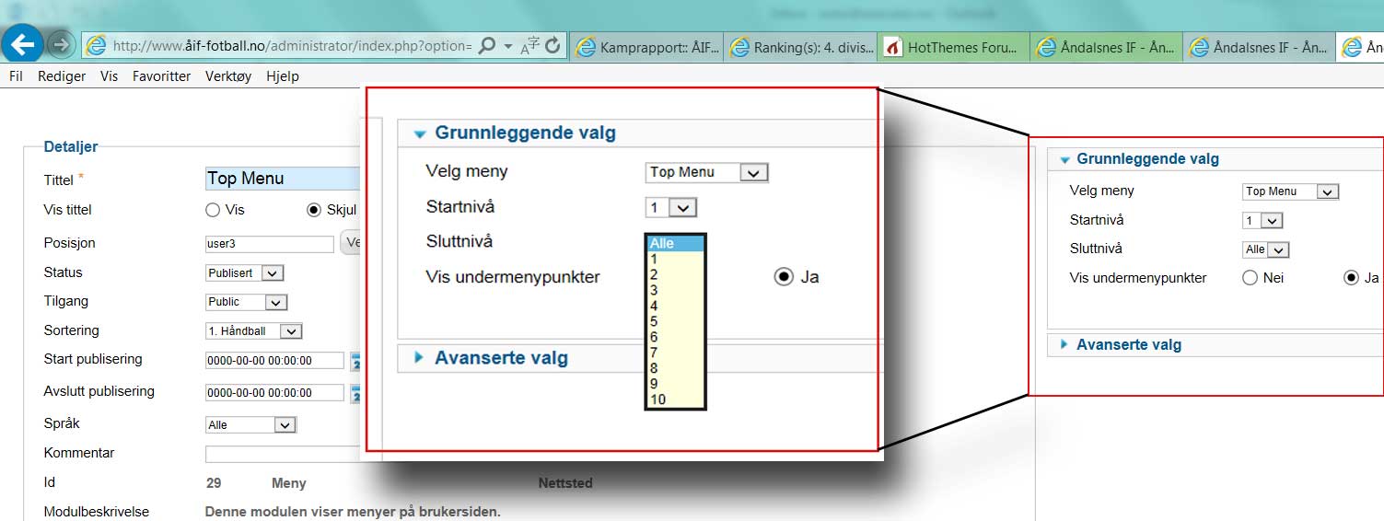The height and width of the screenshot is (521, 1384).
Task: Open the Fil menu
Action: pyautogui.click(x=16, y=76)
